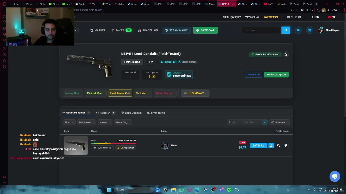The width and height of the screenshot is (346, 194).
Task: Click the STEAM NAKİT button
Action: tap(176, 30)
